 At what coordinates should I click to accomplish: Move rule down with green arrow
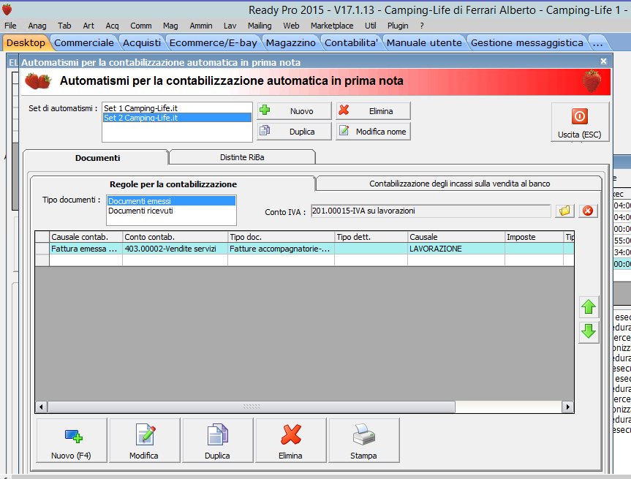[589, 332]
